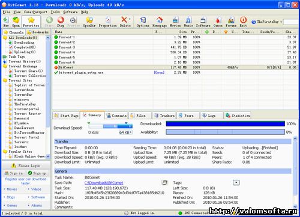Viewport: 300px width, 217px height.
Task: Open the Software menu in the menu bar
Action: 70,12
